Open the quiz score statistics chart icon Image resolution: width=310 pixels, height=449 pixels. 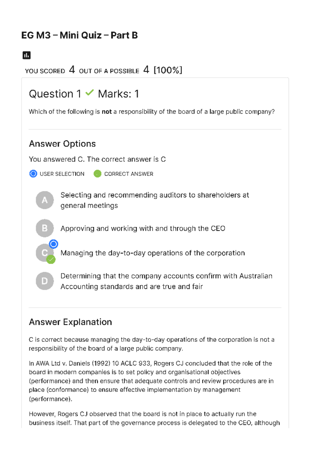27,55
